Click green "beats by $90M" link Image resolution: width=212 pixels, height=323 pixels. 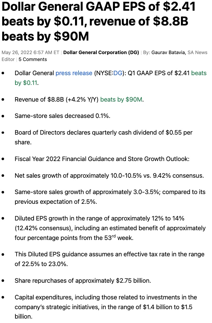pos(121,99)
